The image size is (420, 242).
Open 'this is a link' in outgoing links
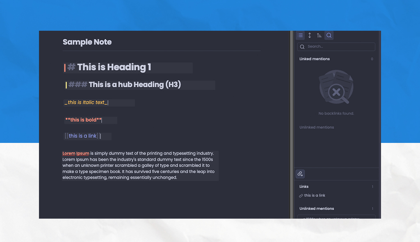tap(315, 196)
